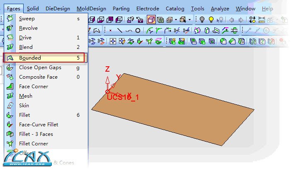Choose Fillet - 3 Faces entry
Viewport: 291px width, 169px height.
46,134
